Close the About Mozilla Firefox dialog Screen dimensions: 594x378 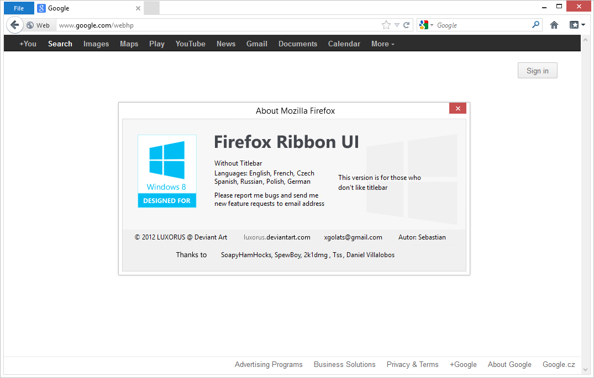(x=458, y=109)
